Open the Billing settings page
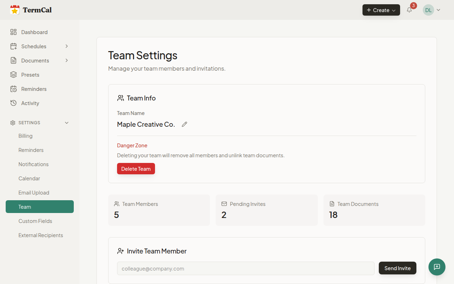Screen dimensions: 454x284 click(25, 136)
